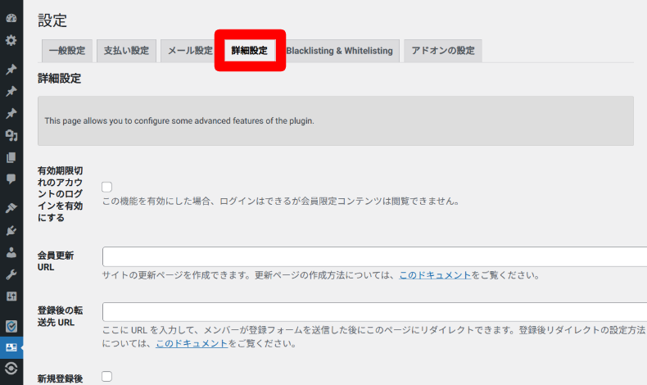This screenshot has height=385, width=647.
Task: Click the highlighted membership card sidebar icon
Action: pos(11,347)
